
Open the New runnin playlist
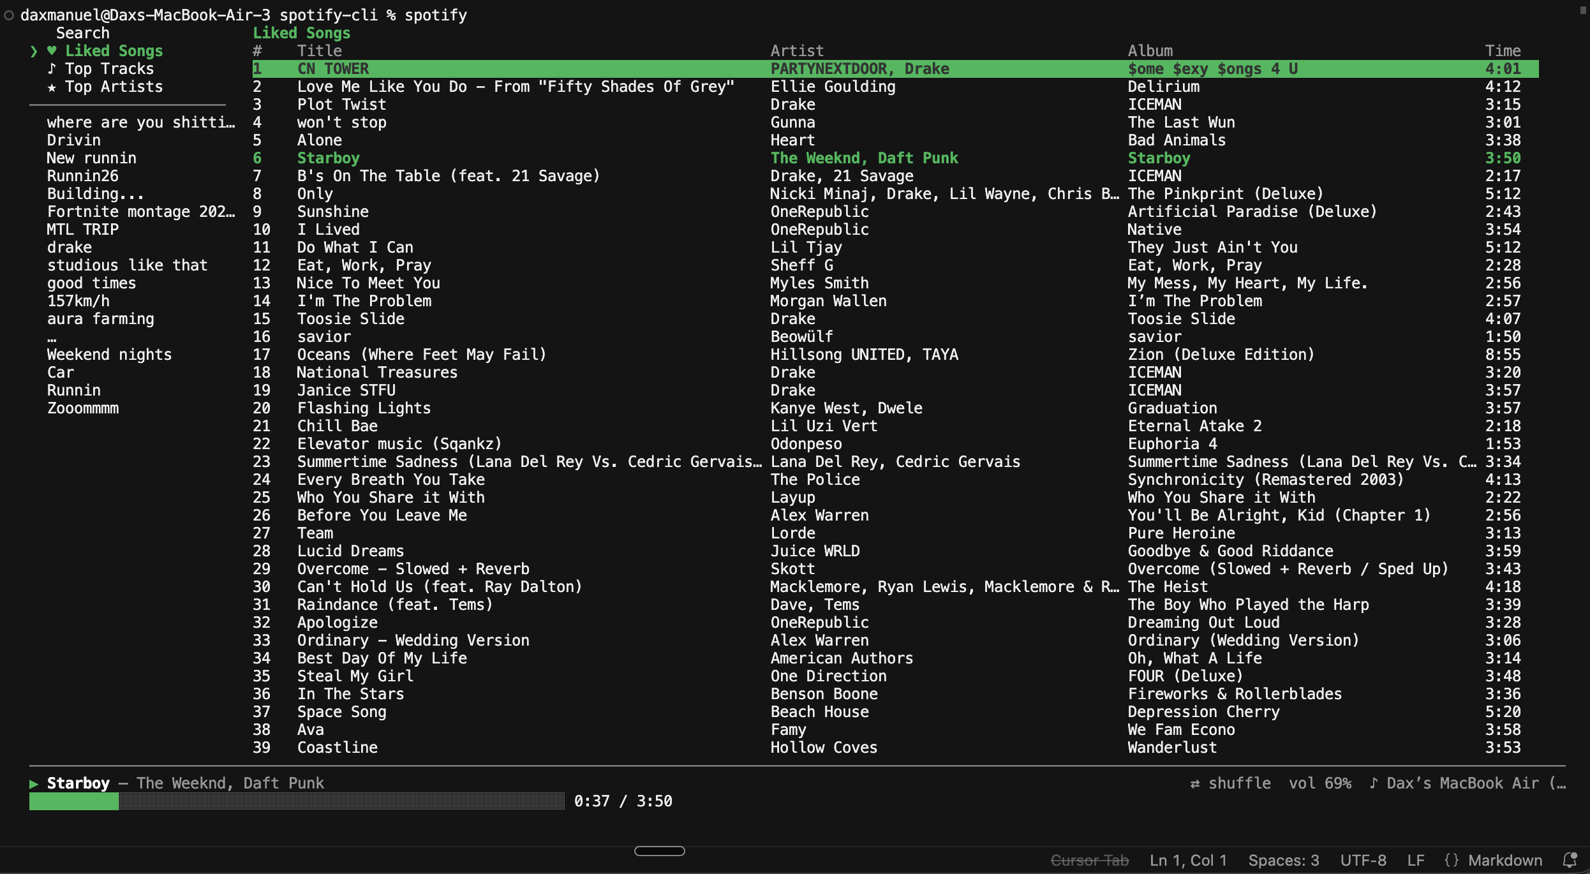tap(91, 158)
